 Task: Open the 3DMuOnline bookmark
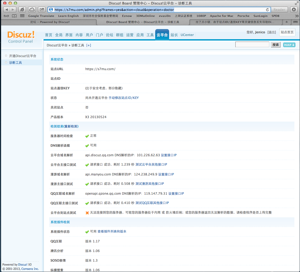(145, 16)
